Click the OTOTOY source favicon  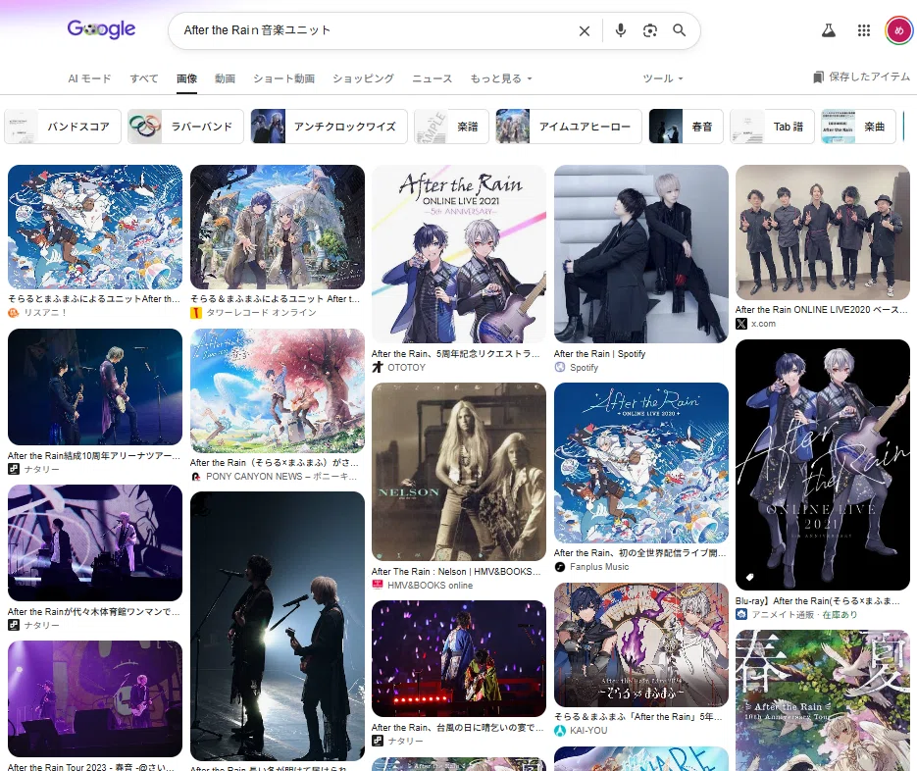click(x=378, y=368)
